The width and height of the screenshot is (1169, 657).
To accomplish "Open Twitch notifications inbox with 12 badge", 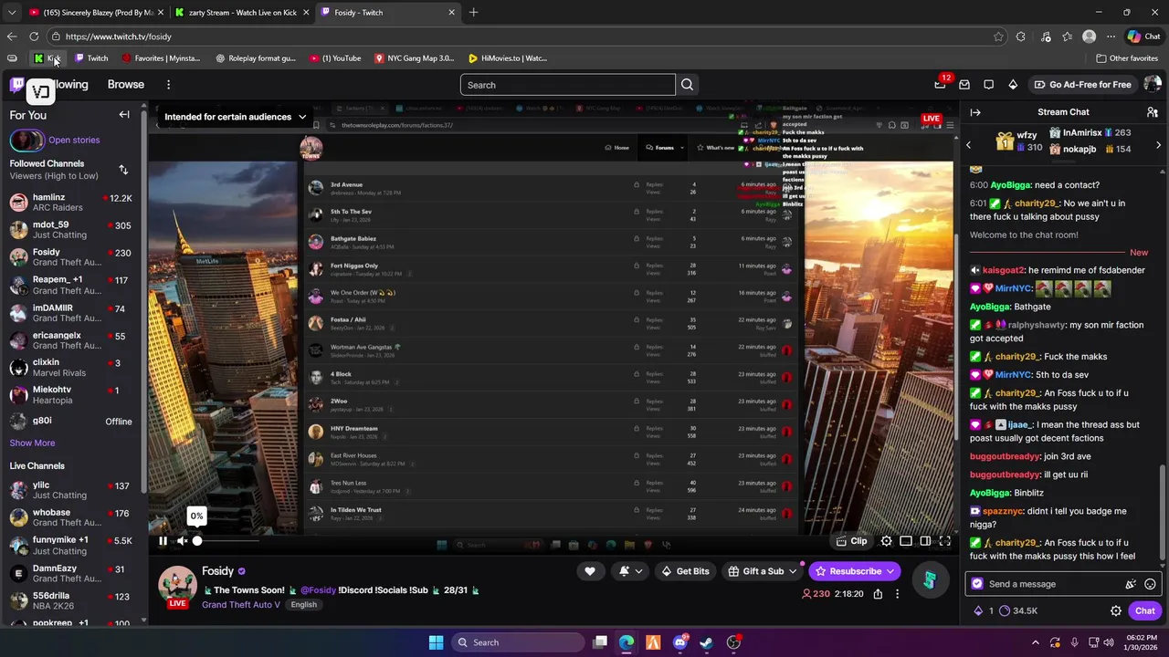I will [941, 84].
